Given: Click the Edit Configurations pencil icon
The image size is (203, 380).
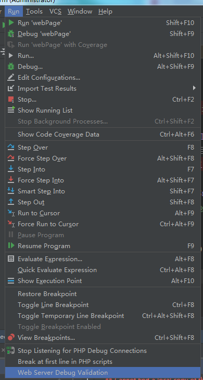Looking at the screenshot, I should point(11,78).
